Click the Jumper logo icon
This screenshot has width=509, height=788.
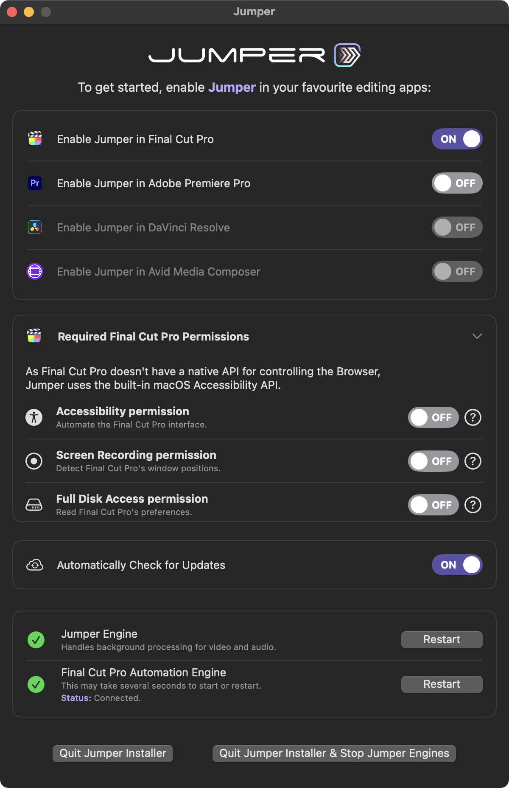pos(347,55)
